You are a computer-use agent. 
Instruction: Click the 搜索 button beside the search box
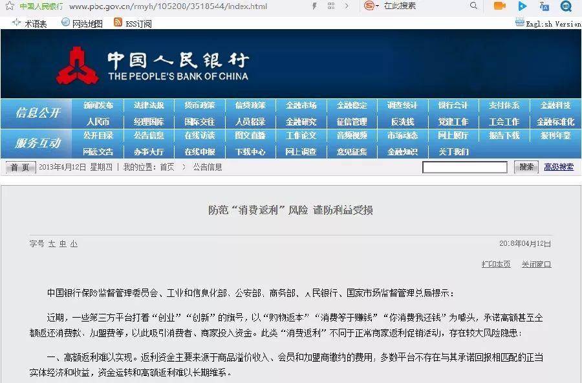click(526, 167)
